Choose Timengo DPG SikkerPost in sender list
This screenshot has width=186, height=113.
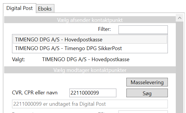tap(90, 48)
